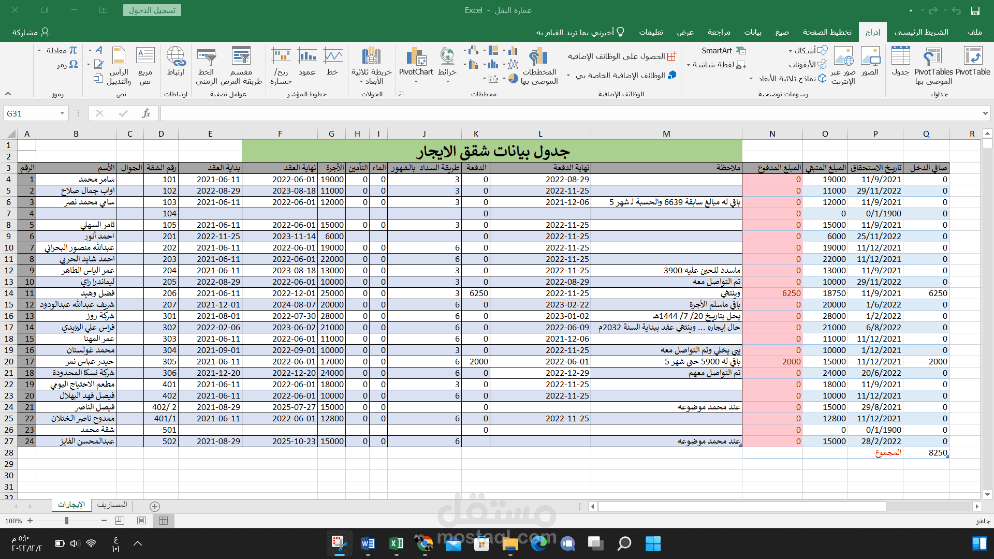994x559 pixels.
Task: Click the Share (مشاركة) button
Action: coord(31,32)
